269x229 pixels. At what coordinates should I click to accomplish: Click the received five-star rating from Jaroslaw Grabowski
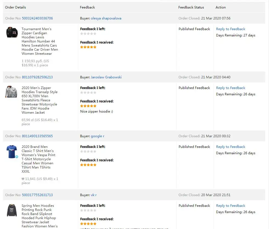click(88, 106)
